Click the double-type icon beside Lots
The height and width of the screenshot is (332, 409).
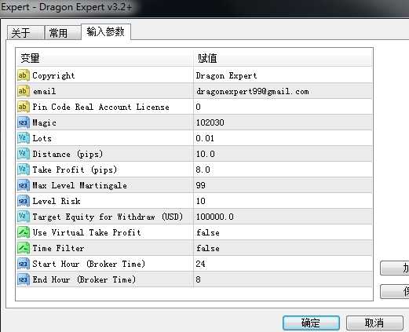click(x=23, y=138)
